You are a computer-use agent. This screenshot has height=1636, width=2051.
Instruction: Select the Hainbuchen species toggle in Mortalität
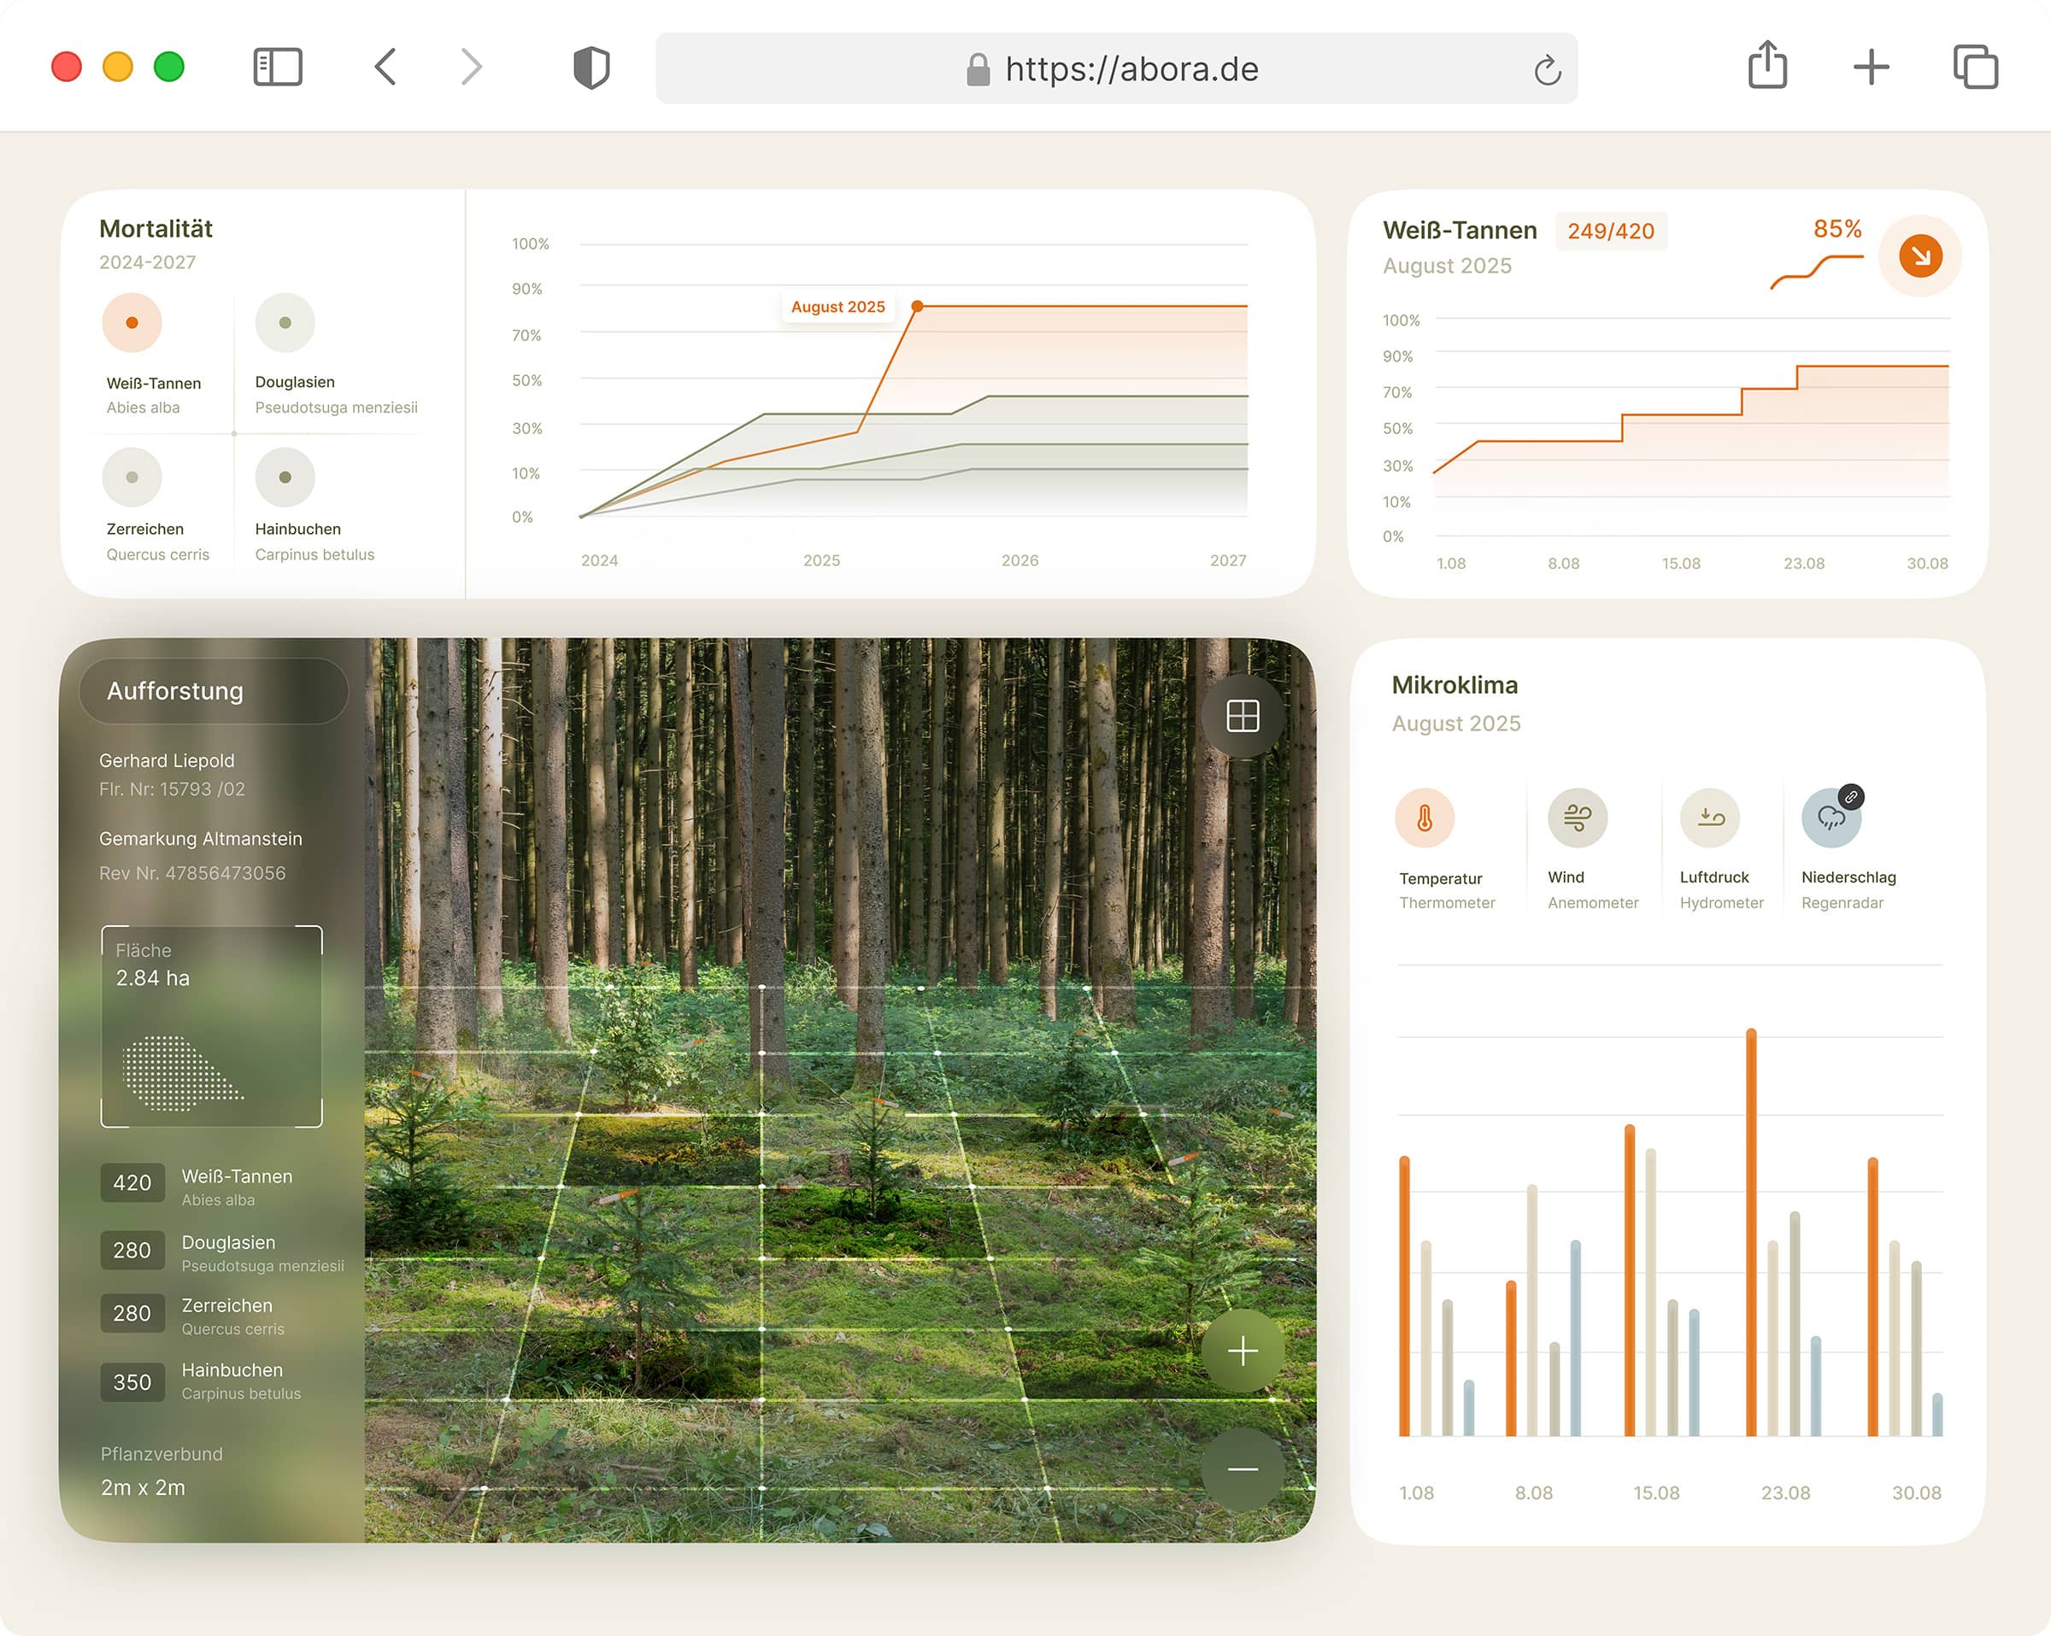click(x=285, y=478)
